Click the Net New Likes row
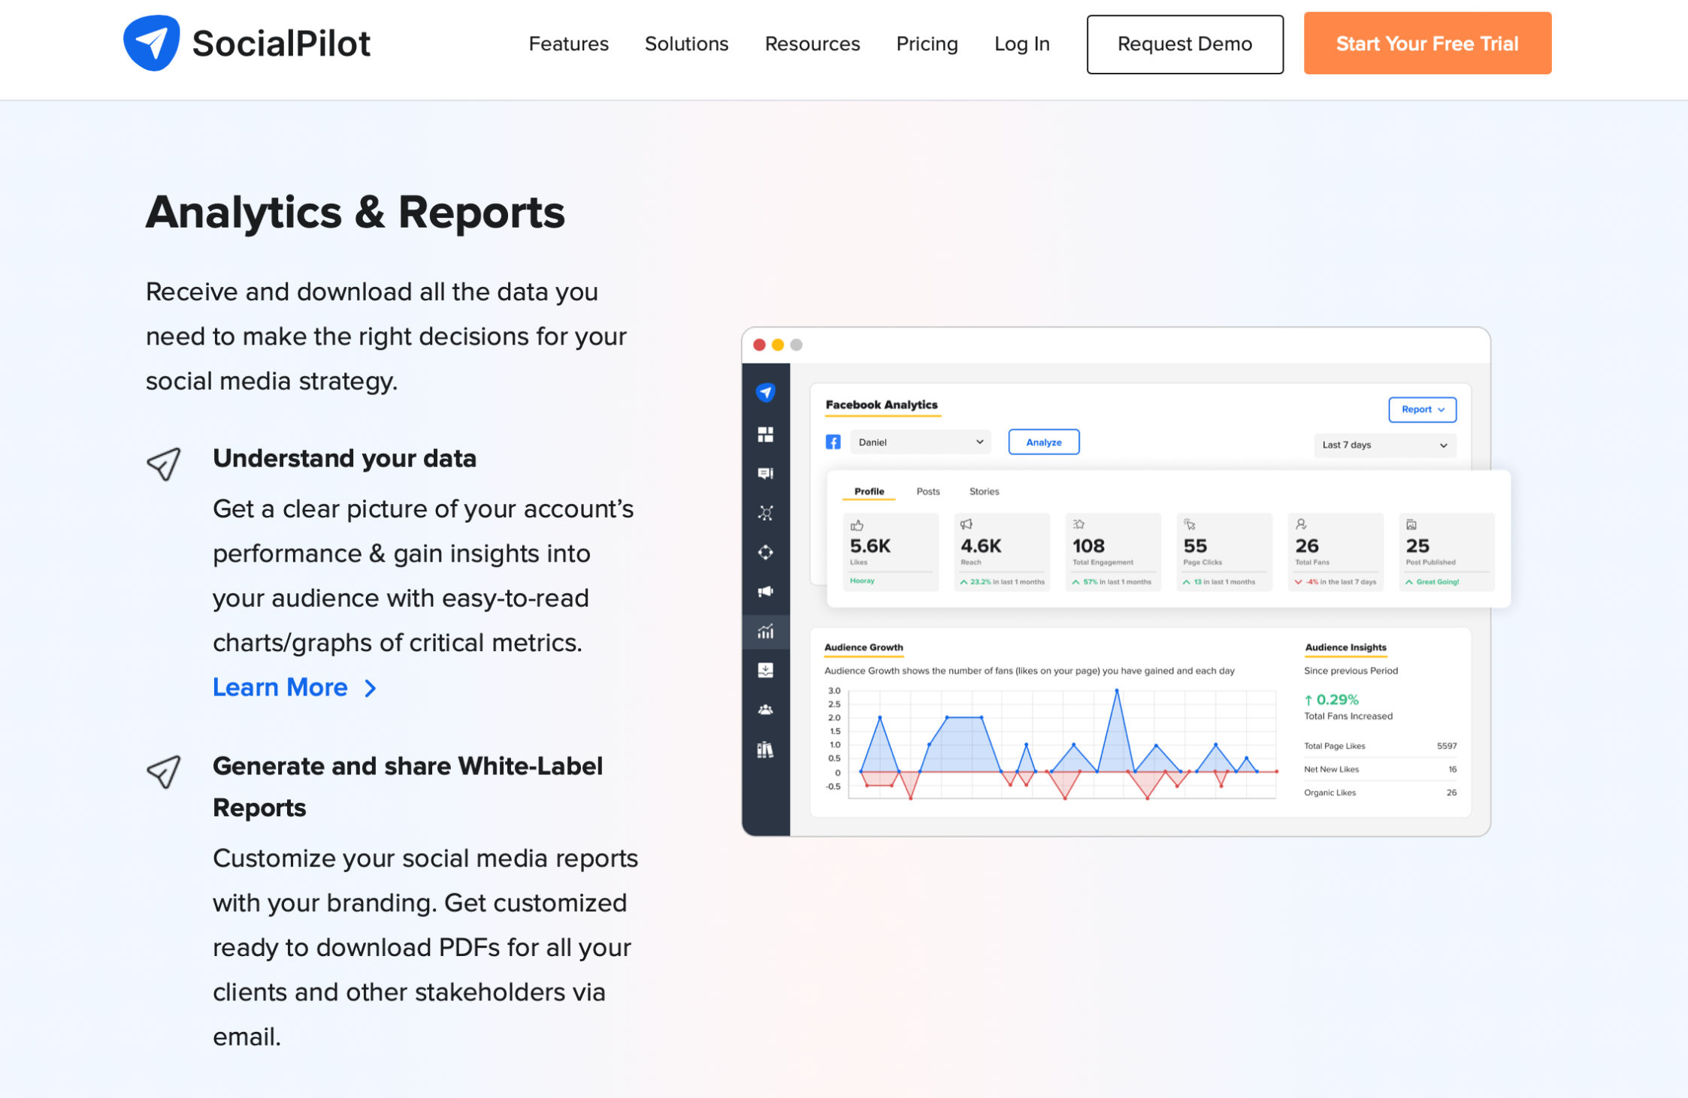The height and width of the screenshot is (1098, 1688). click(x=1380, y=769)
